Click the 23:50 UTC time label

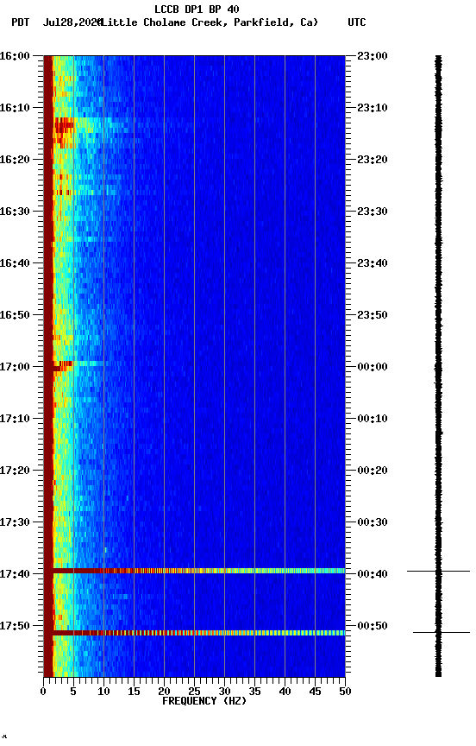click(x=373, y=315)
